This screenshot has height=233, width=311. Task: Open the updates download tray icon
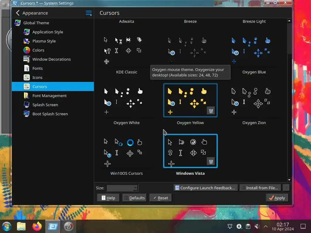(239, 226)
